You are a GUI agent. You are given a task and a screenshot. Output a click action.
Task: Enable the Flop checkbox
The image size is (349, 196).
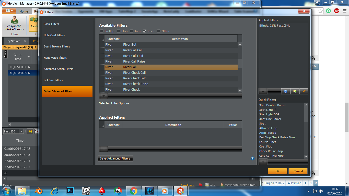pyautogui.click(x=119, y=31)
